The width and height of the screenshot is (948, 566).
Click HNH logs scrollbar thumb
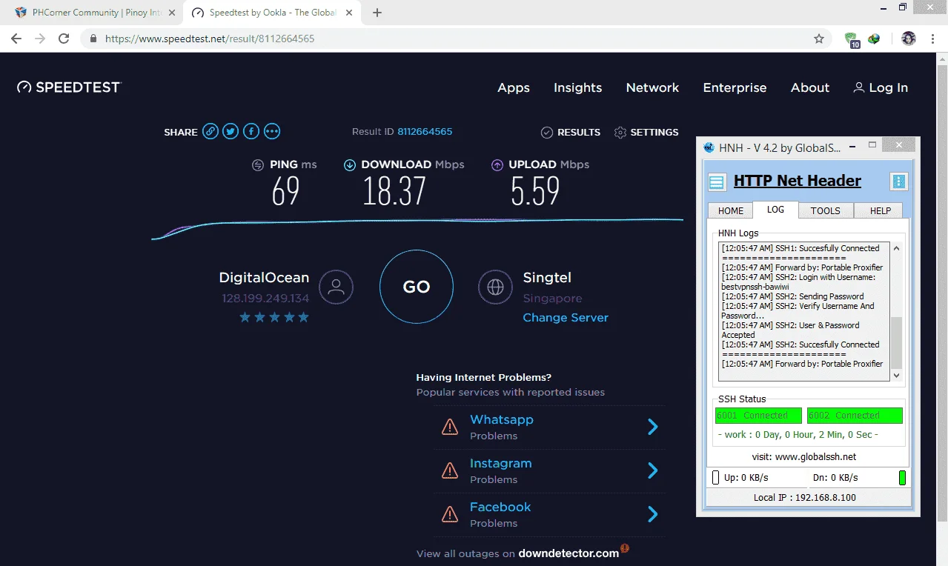[897, 342]
